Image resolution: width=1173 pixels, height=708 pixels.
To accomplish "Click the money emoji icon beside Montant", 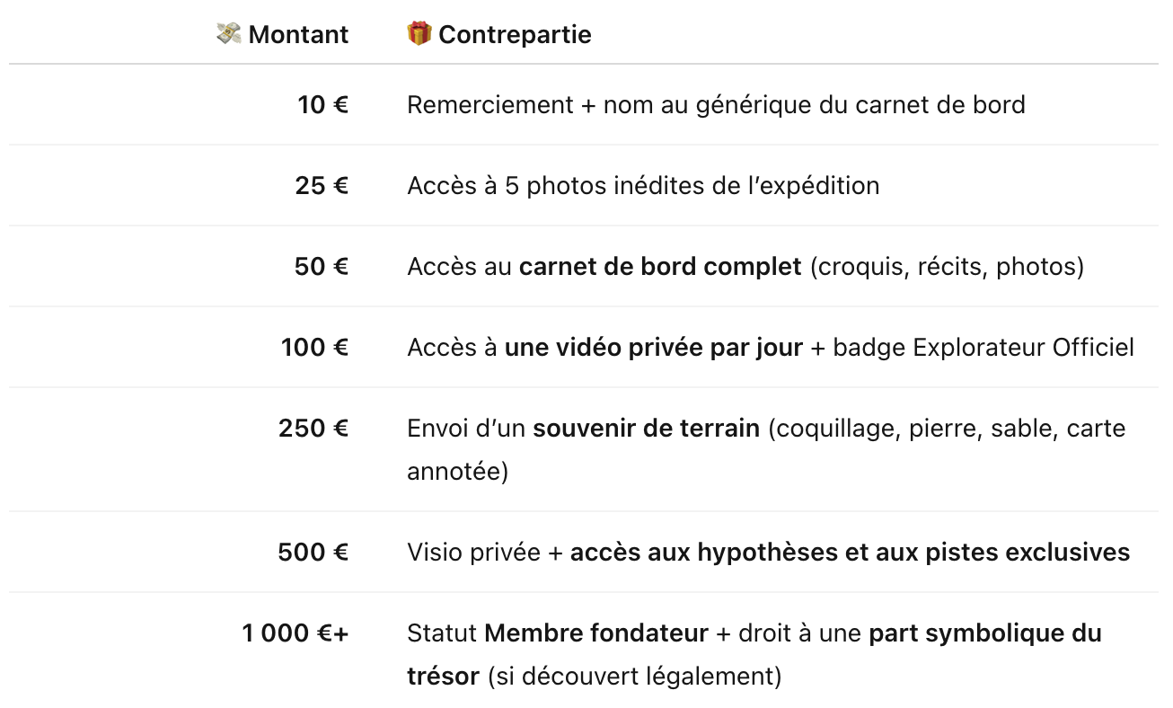I will [229, 34].
